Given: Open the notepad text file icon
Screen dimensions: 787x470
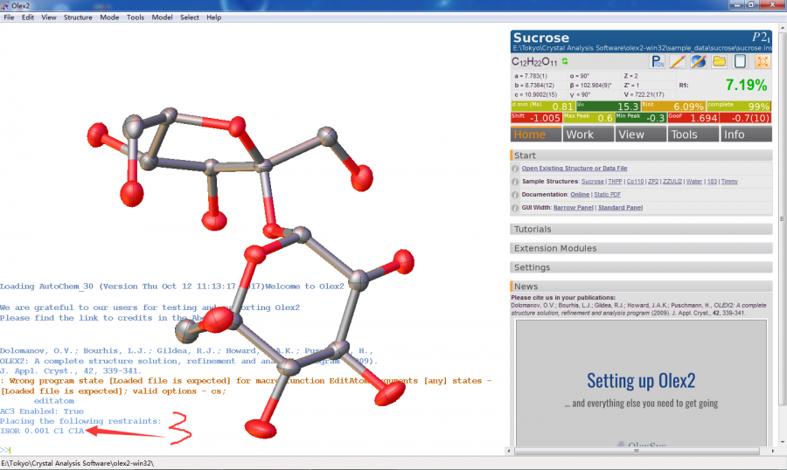Looking at the screenshot, I should coord(741,61).
